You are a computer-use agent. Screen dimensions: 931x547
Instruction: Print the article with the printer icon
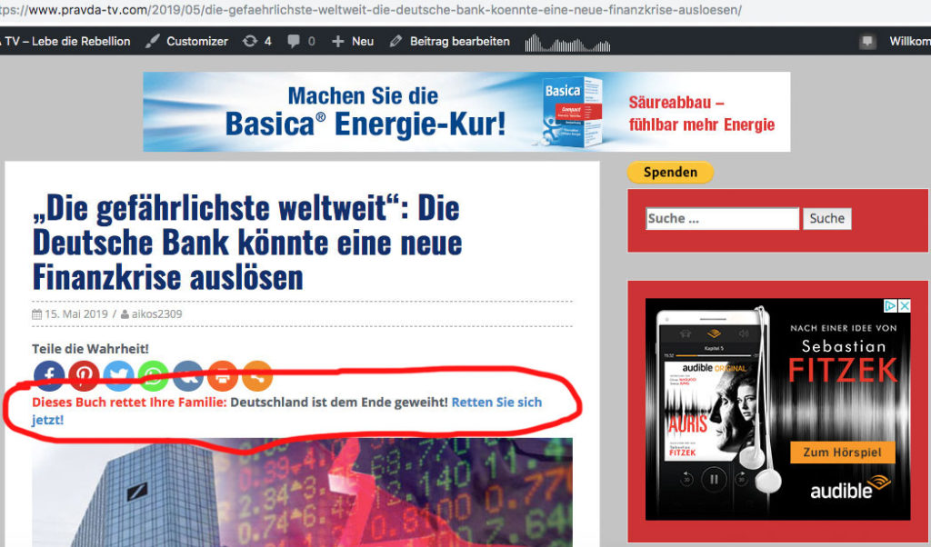(x=223, y=375)
